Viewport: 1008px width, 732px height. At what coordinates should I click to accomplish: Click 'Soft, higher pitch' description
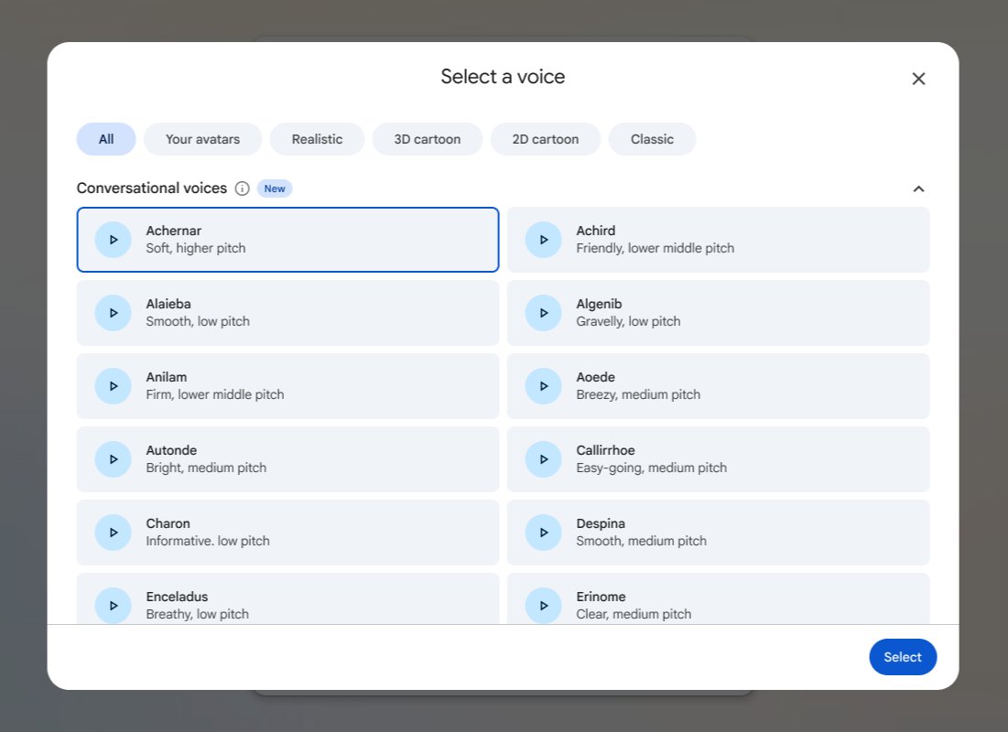pyautogui.click(x=195, y=248)
